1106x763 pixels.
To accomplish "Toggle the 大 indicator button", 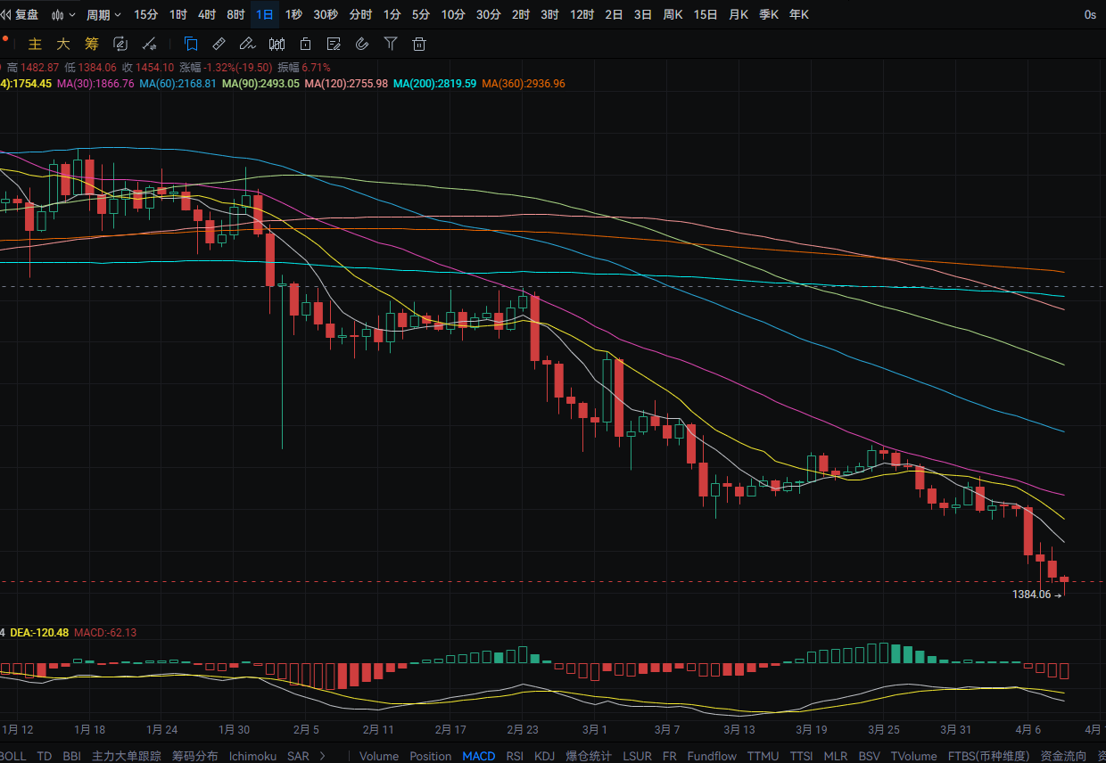I will (x=63, y=44).
